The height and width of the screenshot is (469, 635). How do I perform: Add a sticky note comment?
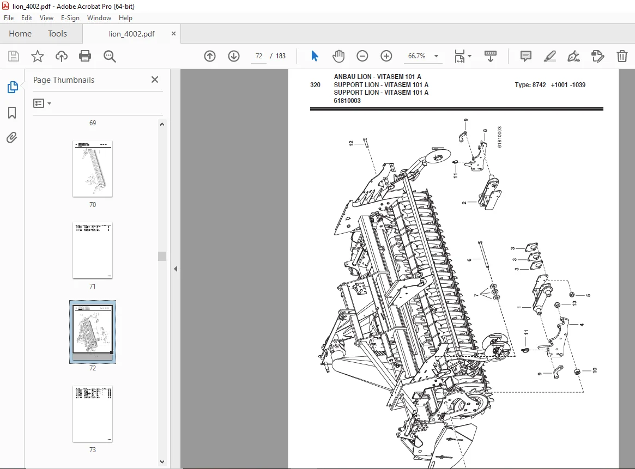tap(525, 56)
